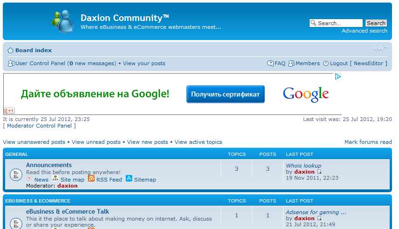The image size is (399, 229).
Task: Click the green Russian Google ad headline
Action: coord(95,94)
